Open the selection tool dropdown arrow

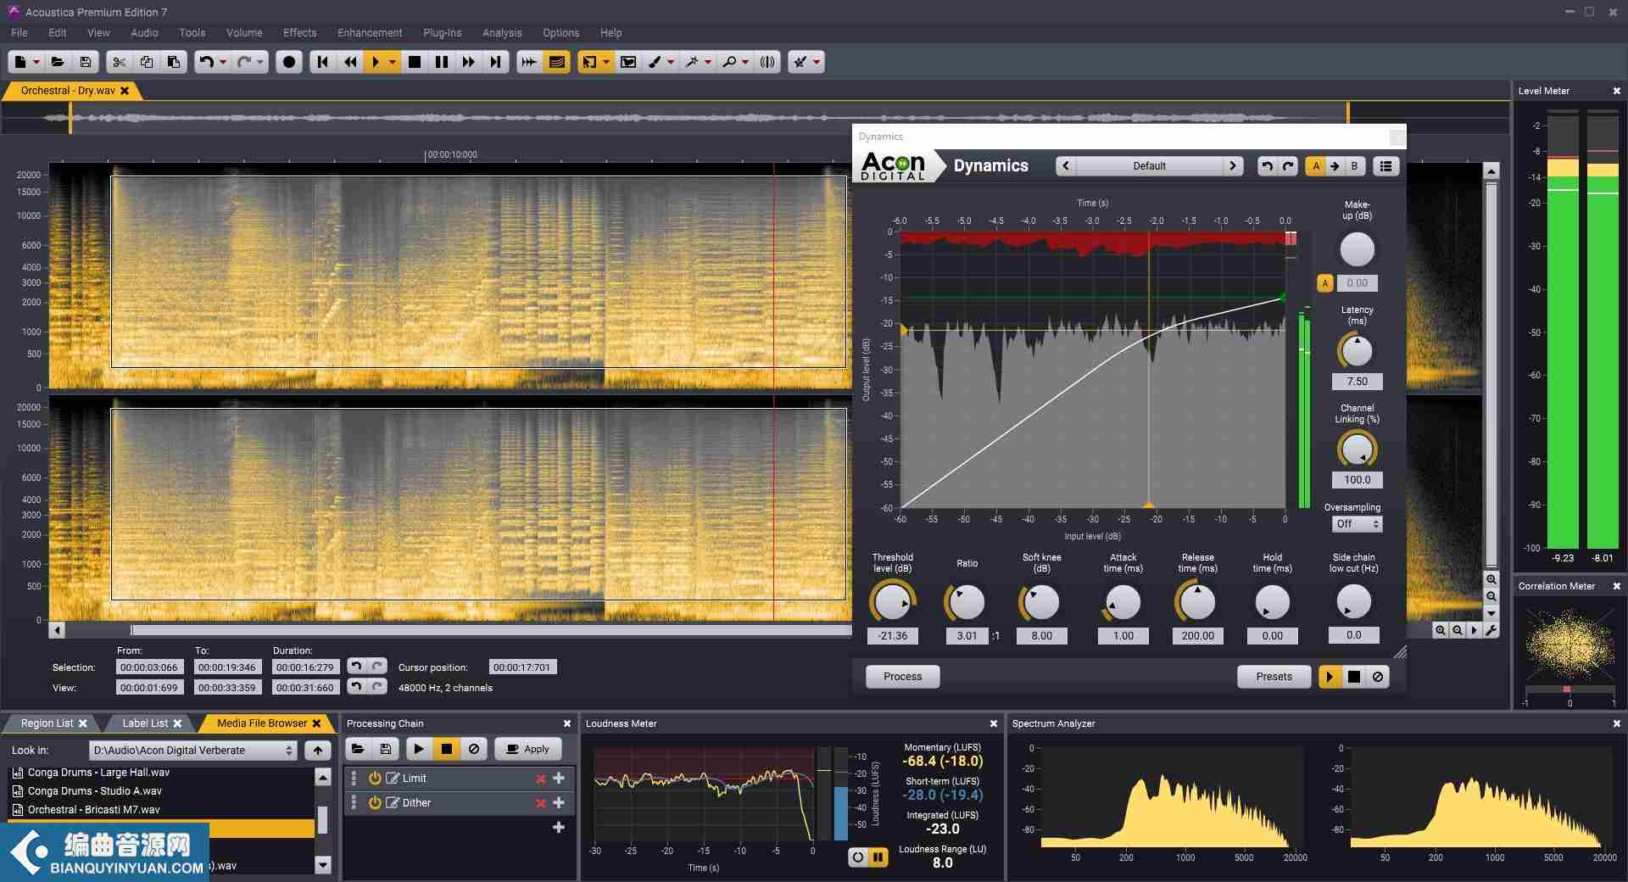coord(606,62)
